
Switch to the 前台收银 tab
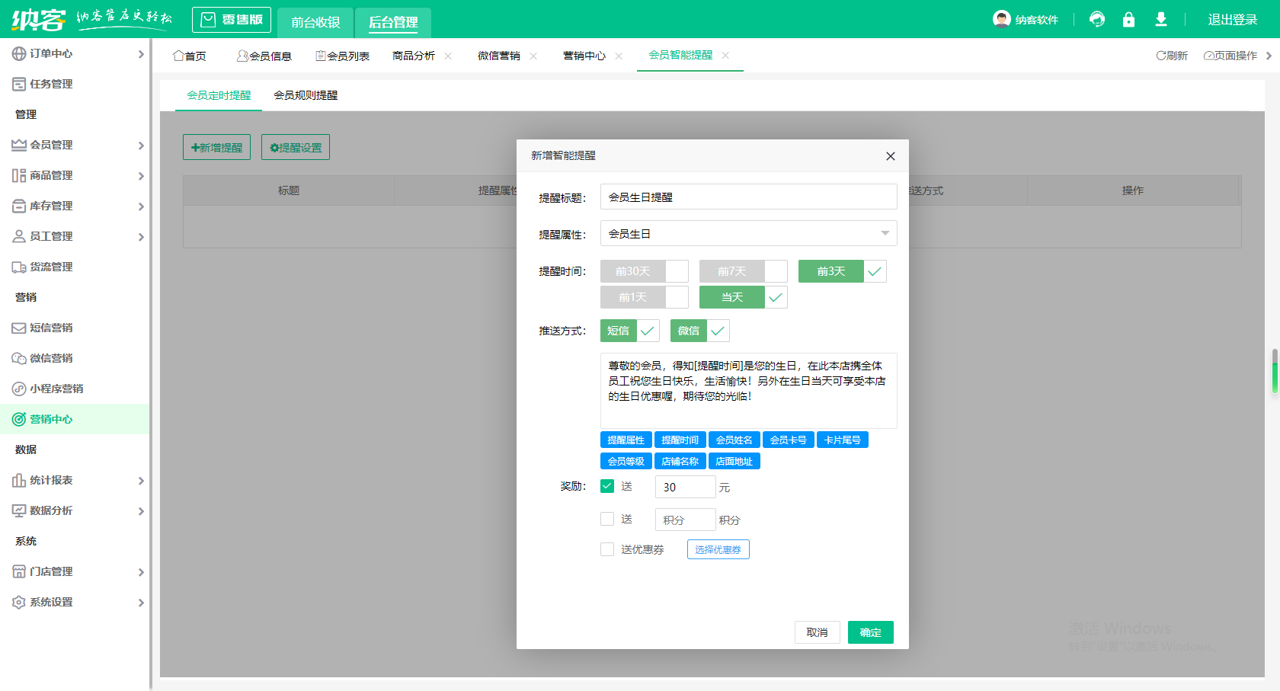(315, 22)
